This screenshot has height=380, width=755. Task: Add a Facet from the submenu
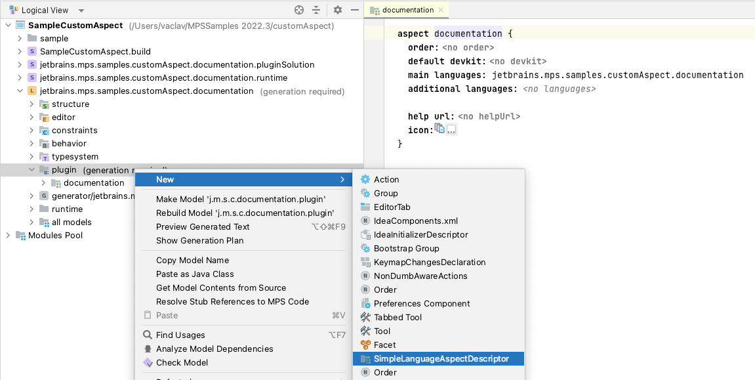click(x=386, y=345)
